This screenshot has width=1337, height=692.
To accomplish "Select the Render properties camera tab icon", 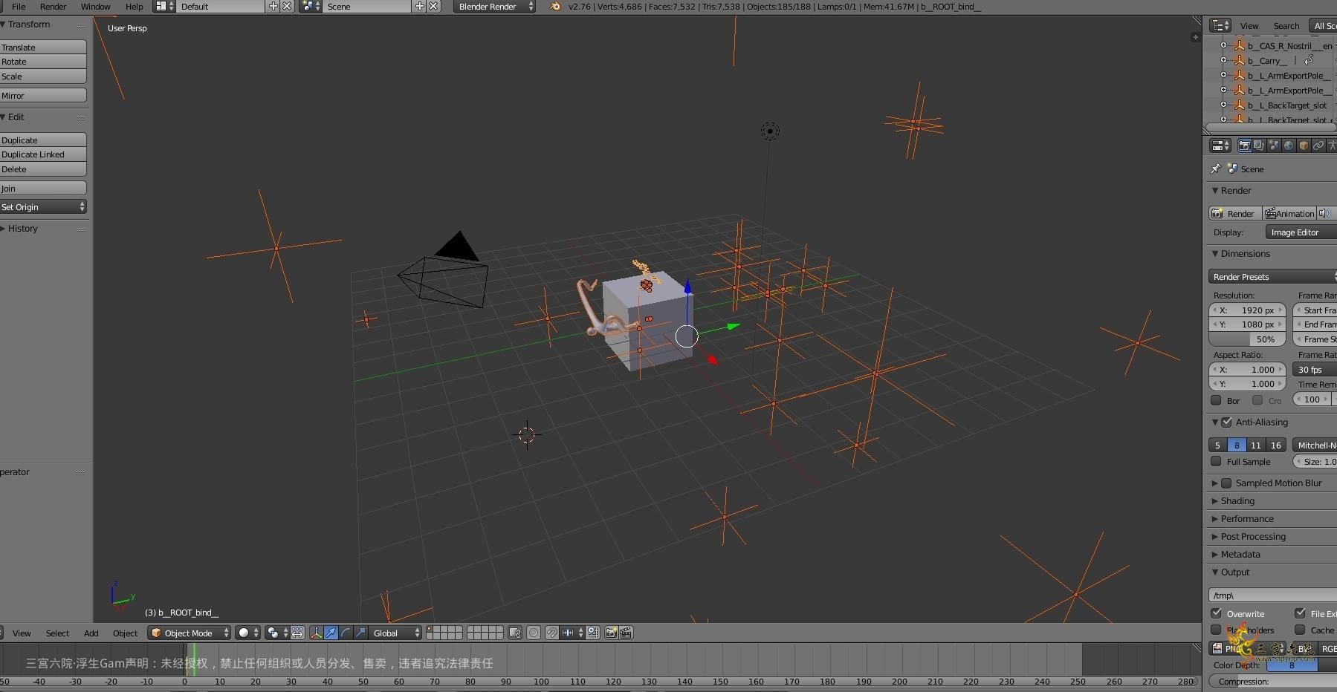I will 1244,146.
